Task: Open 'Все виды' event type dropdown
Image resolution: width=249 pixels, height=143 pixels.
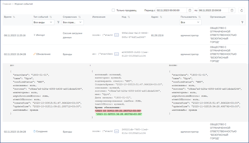Action: (43, 22)
